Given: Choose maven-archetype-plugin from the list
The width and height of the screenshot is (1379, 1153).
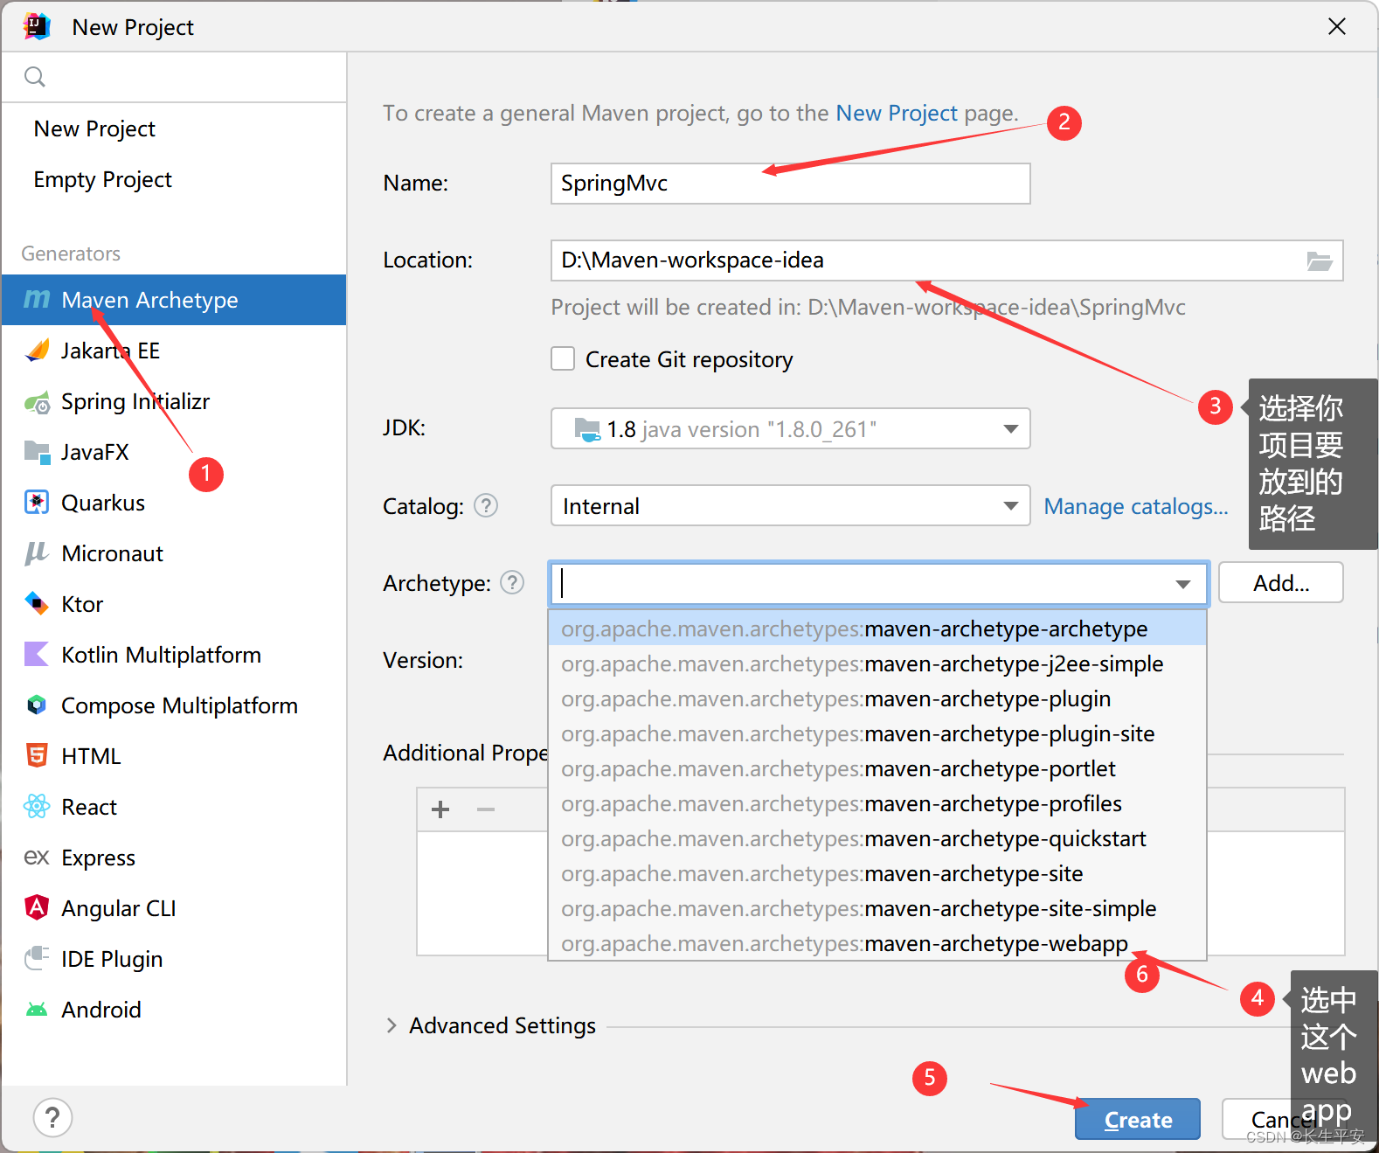Looking at the screenshot, I should 877,698.
